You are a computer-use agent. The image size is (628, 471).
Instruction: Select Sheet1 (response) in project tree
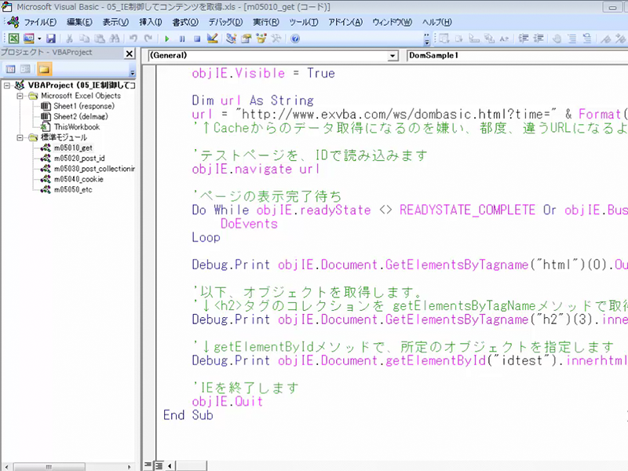[x=81, y=106]
